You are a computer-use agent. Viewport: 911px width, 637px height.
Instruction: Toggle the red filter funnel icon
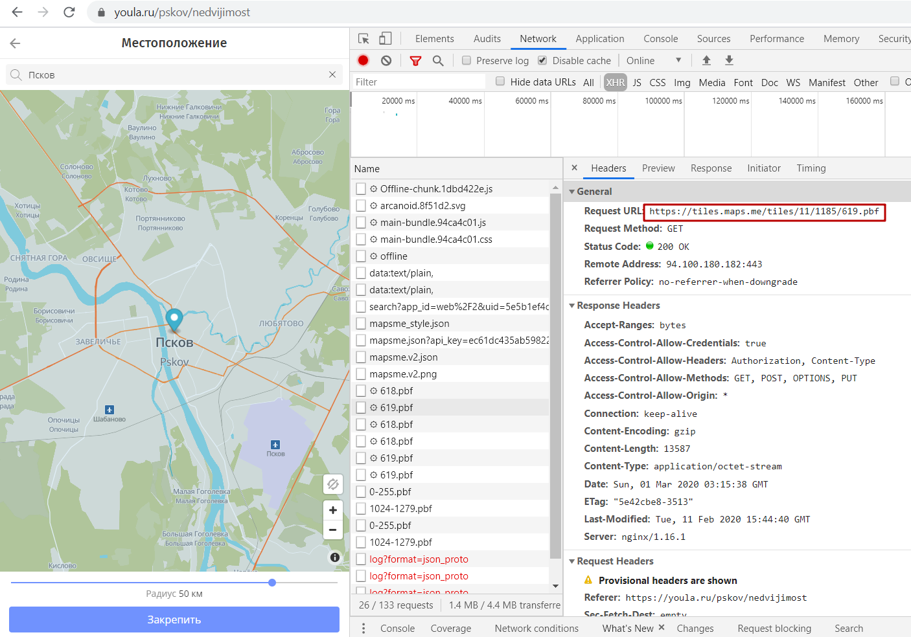415,60
